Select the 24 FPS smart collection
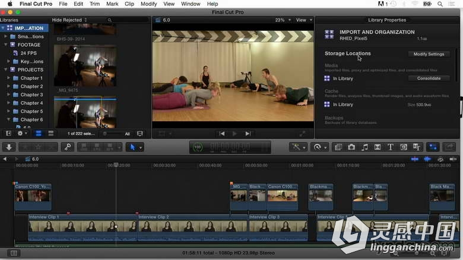The image size is (463, 260). [28, 53]
